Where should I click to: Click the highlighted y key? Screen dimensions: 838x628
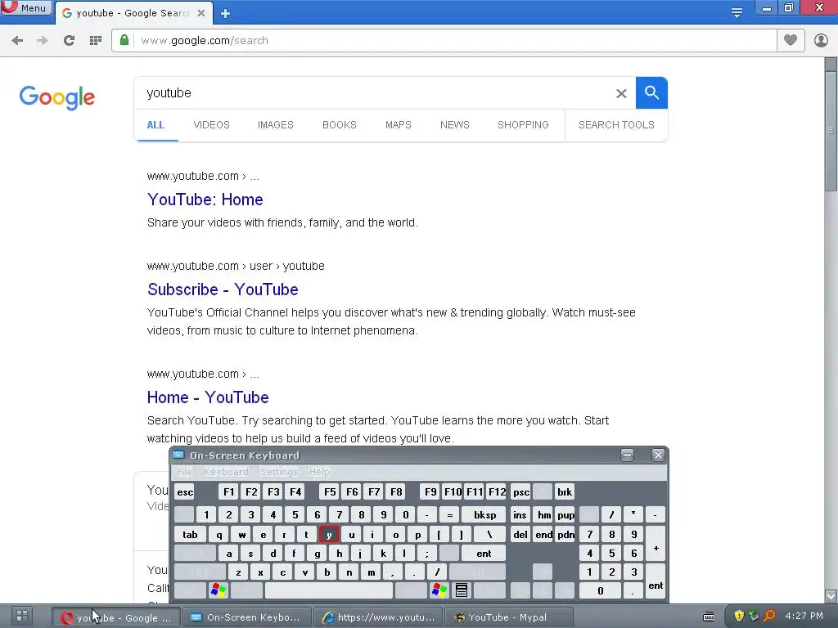coord(329,535)
